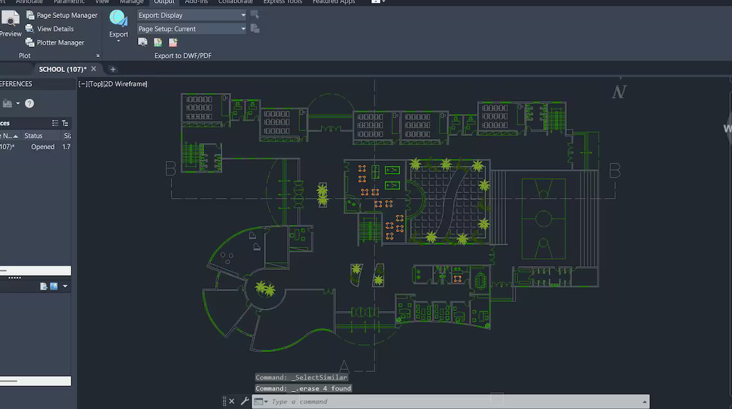Click the export Preview icon below Page Setup

coord(143,42)
